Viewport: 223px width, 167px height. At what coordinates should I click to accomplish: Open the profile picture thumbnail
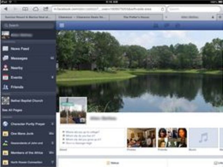pyautogui.click(x=73, y=110)
